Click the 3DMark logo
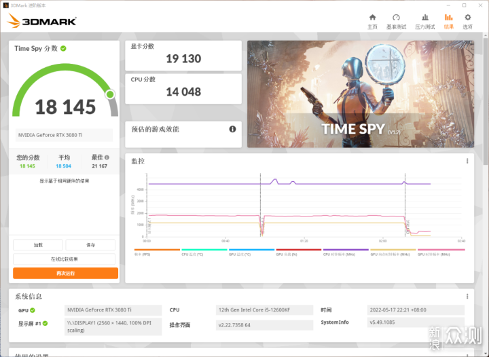489x357 pixels. [42, 21]
